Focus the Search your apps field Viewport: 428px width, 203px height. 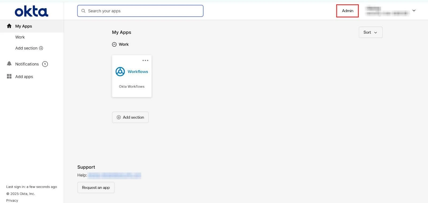[140, 11]
